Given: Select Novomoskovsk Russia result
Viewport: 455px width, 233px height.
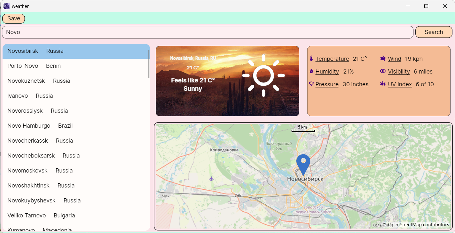Looking at the screenshot, I should tap(76, 171).
